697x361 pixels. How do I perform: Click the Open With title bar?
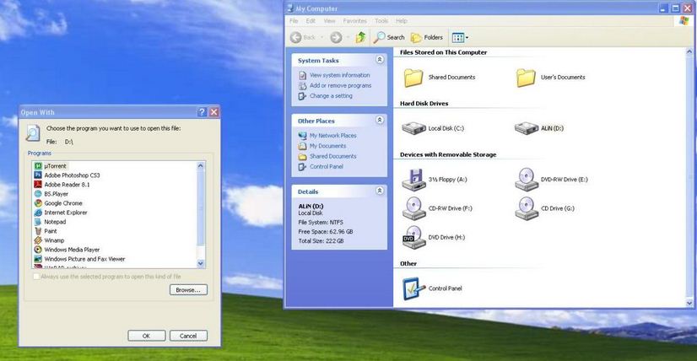coord(119,112)
